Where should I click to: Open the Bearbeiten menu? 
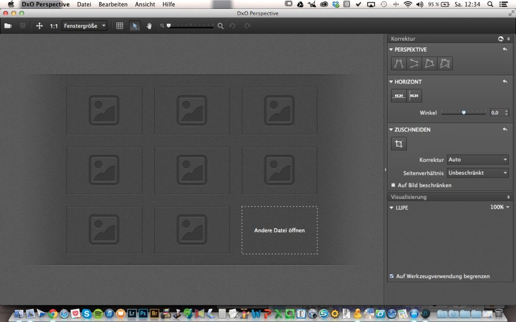click(x=113, y=4)
